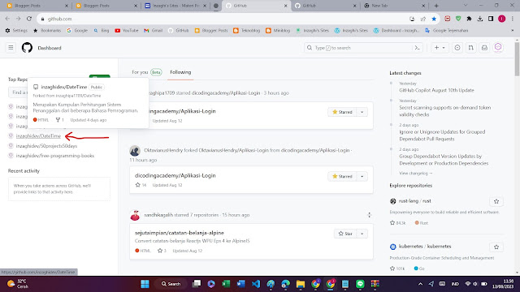Open GitHub Copilot August 10th Update changelog
520x292 pixels.
point(436,90)
